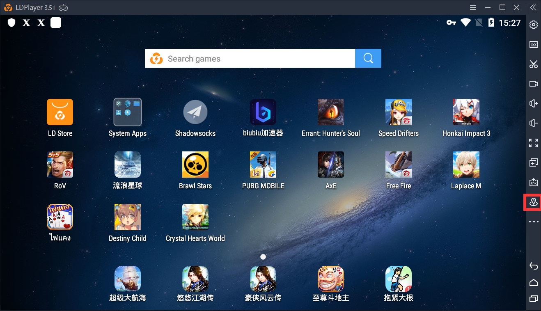Open LDPlayer settings gear
Viewport: 541px width, 311px height.
pyautogui.click(x=532, y=25)
